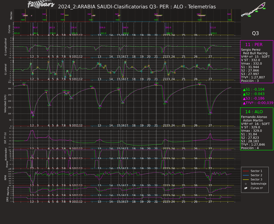Click the Acelerador axis label
274x224 pixels.
pos(6,154)
